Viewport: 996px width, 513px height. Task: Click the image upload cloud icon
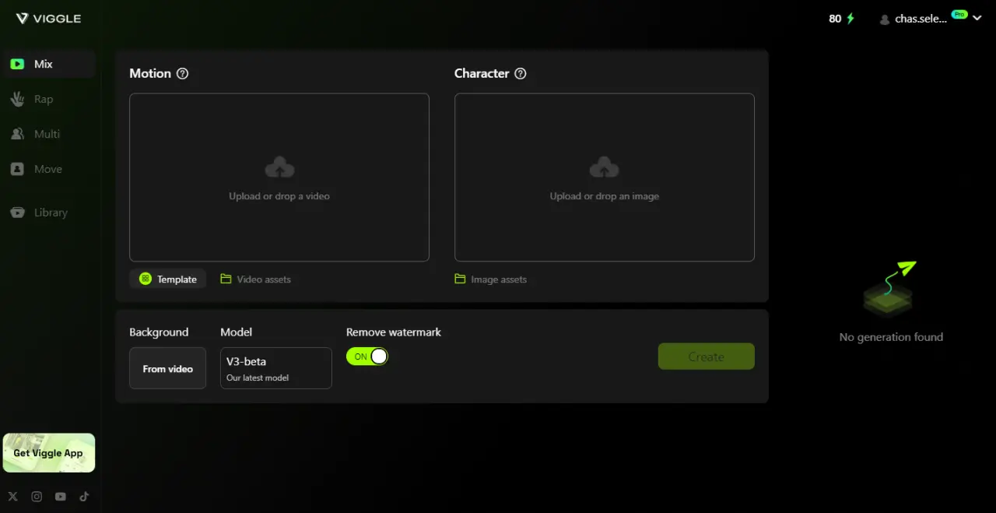pyautogui.click(x=605, y=167)
